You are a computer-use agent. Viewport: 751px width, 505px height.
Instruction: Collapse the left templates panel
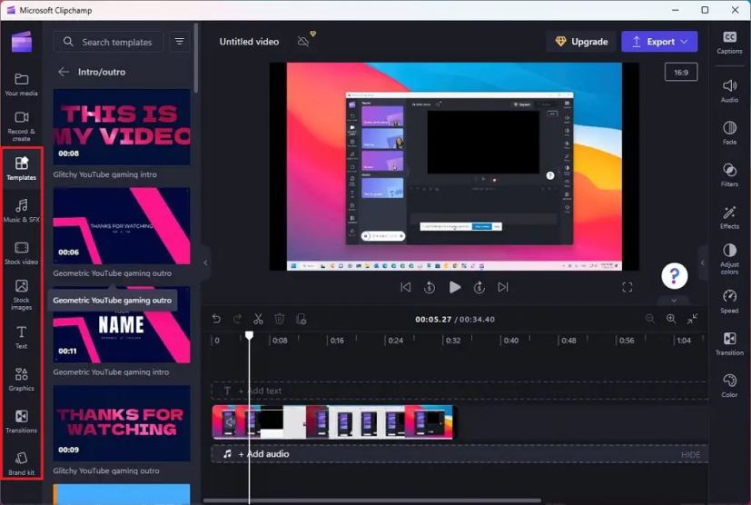pyautogui.click(x=205, y=262)
